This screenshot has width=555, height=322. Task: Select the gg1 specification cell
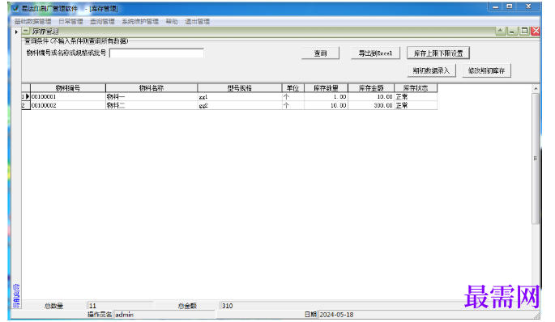[x=240, y=96]
